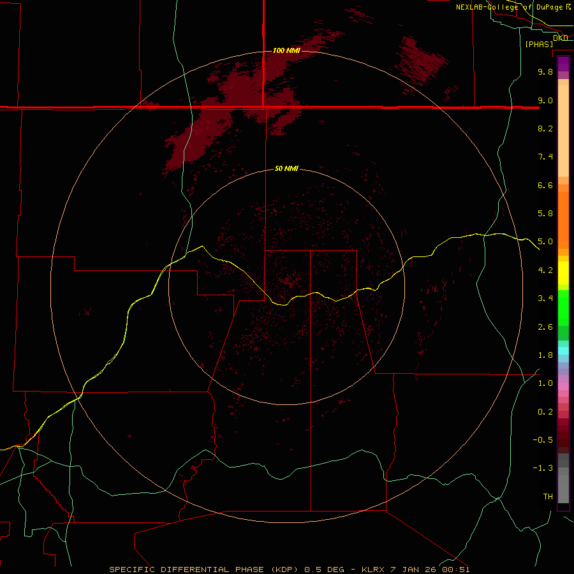Select the 0.2 value on color scale
Viewport: 574px width, 574px height.
(545, 412)
